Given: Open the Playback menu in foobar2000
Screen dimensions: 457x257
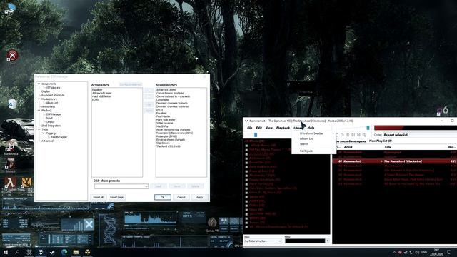Looking at the screenshot, I should pyautogui.click(x=283, y=128).
